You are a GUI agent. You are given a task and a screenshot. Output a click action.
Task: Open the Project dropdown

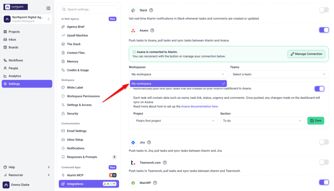click(175, 121)
